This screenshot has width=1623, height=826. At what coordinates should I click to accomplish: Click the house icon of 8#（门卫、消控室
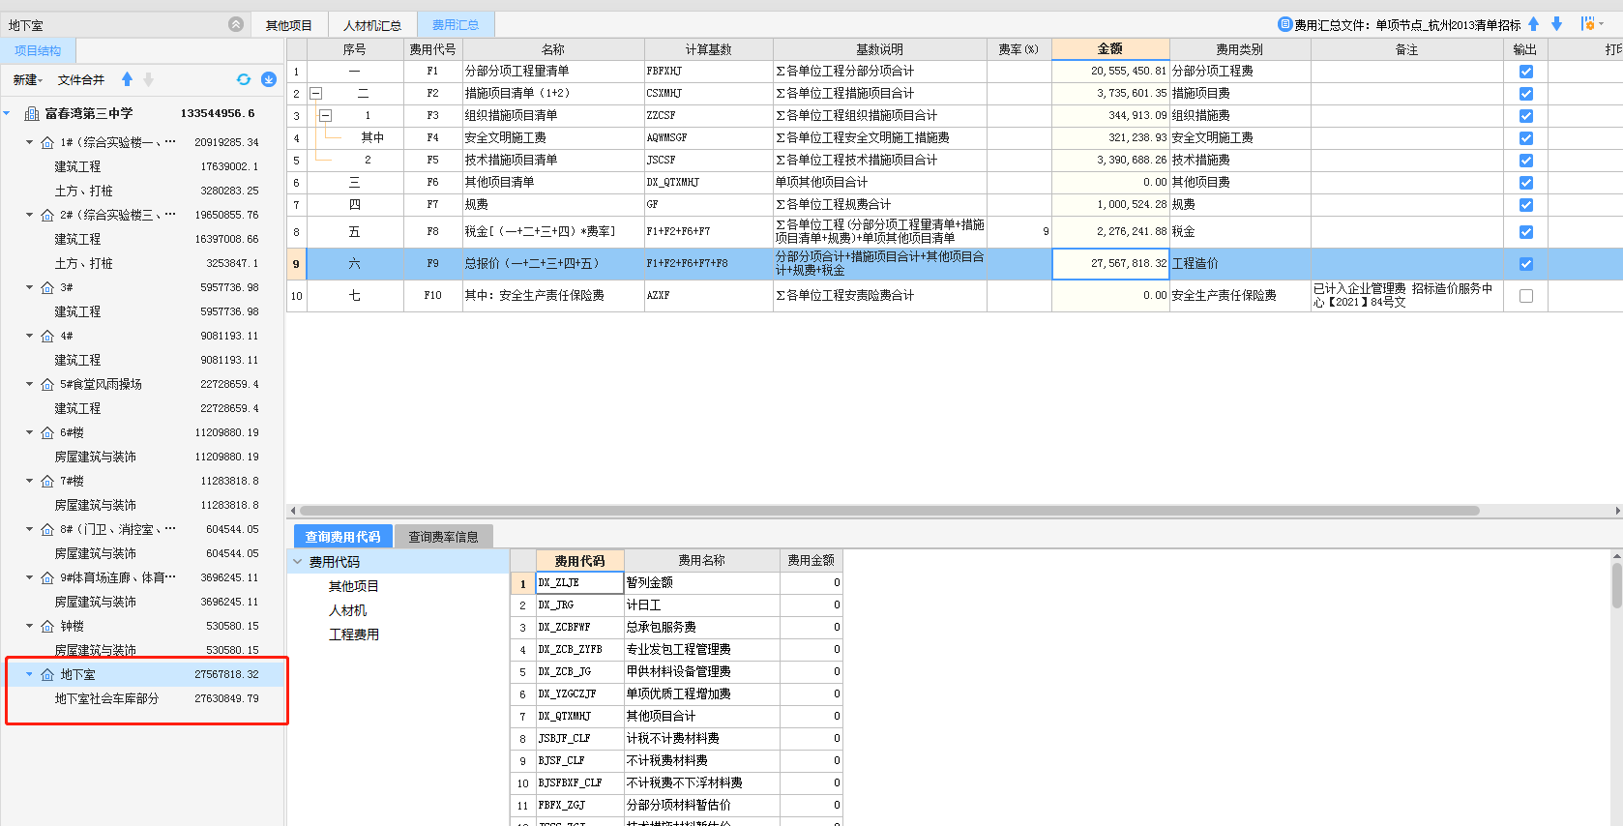click(x=47, y=529)
